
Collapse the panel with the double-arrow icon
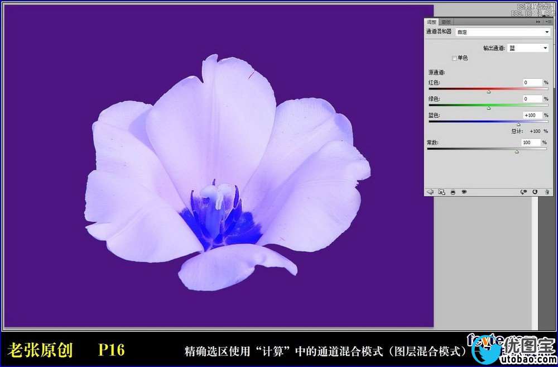tap(538, 22)
